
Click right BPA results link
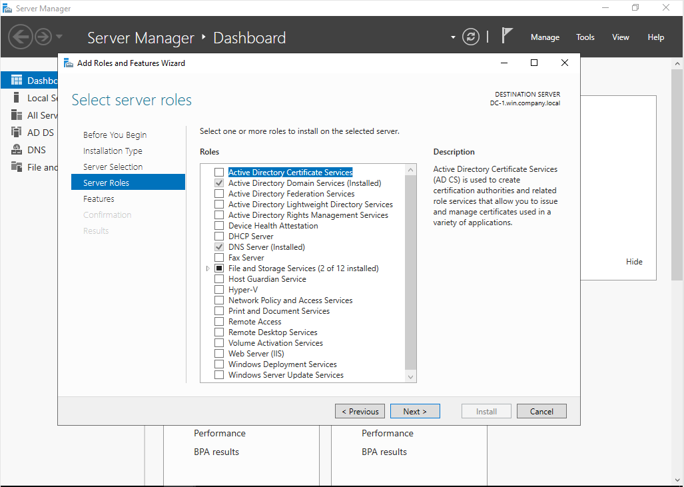[384, 452]
